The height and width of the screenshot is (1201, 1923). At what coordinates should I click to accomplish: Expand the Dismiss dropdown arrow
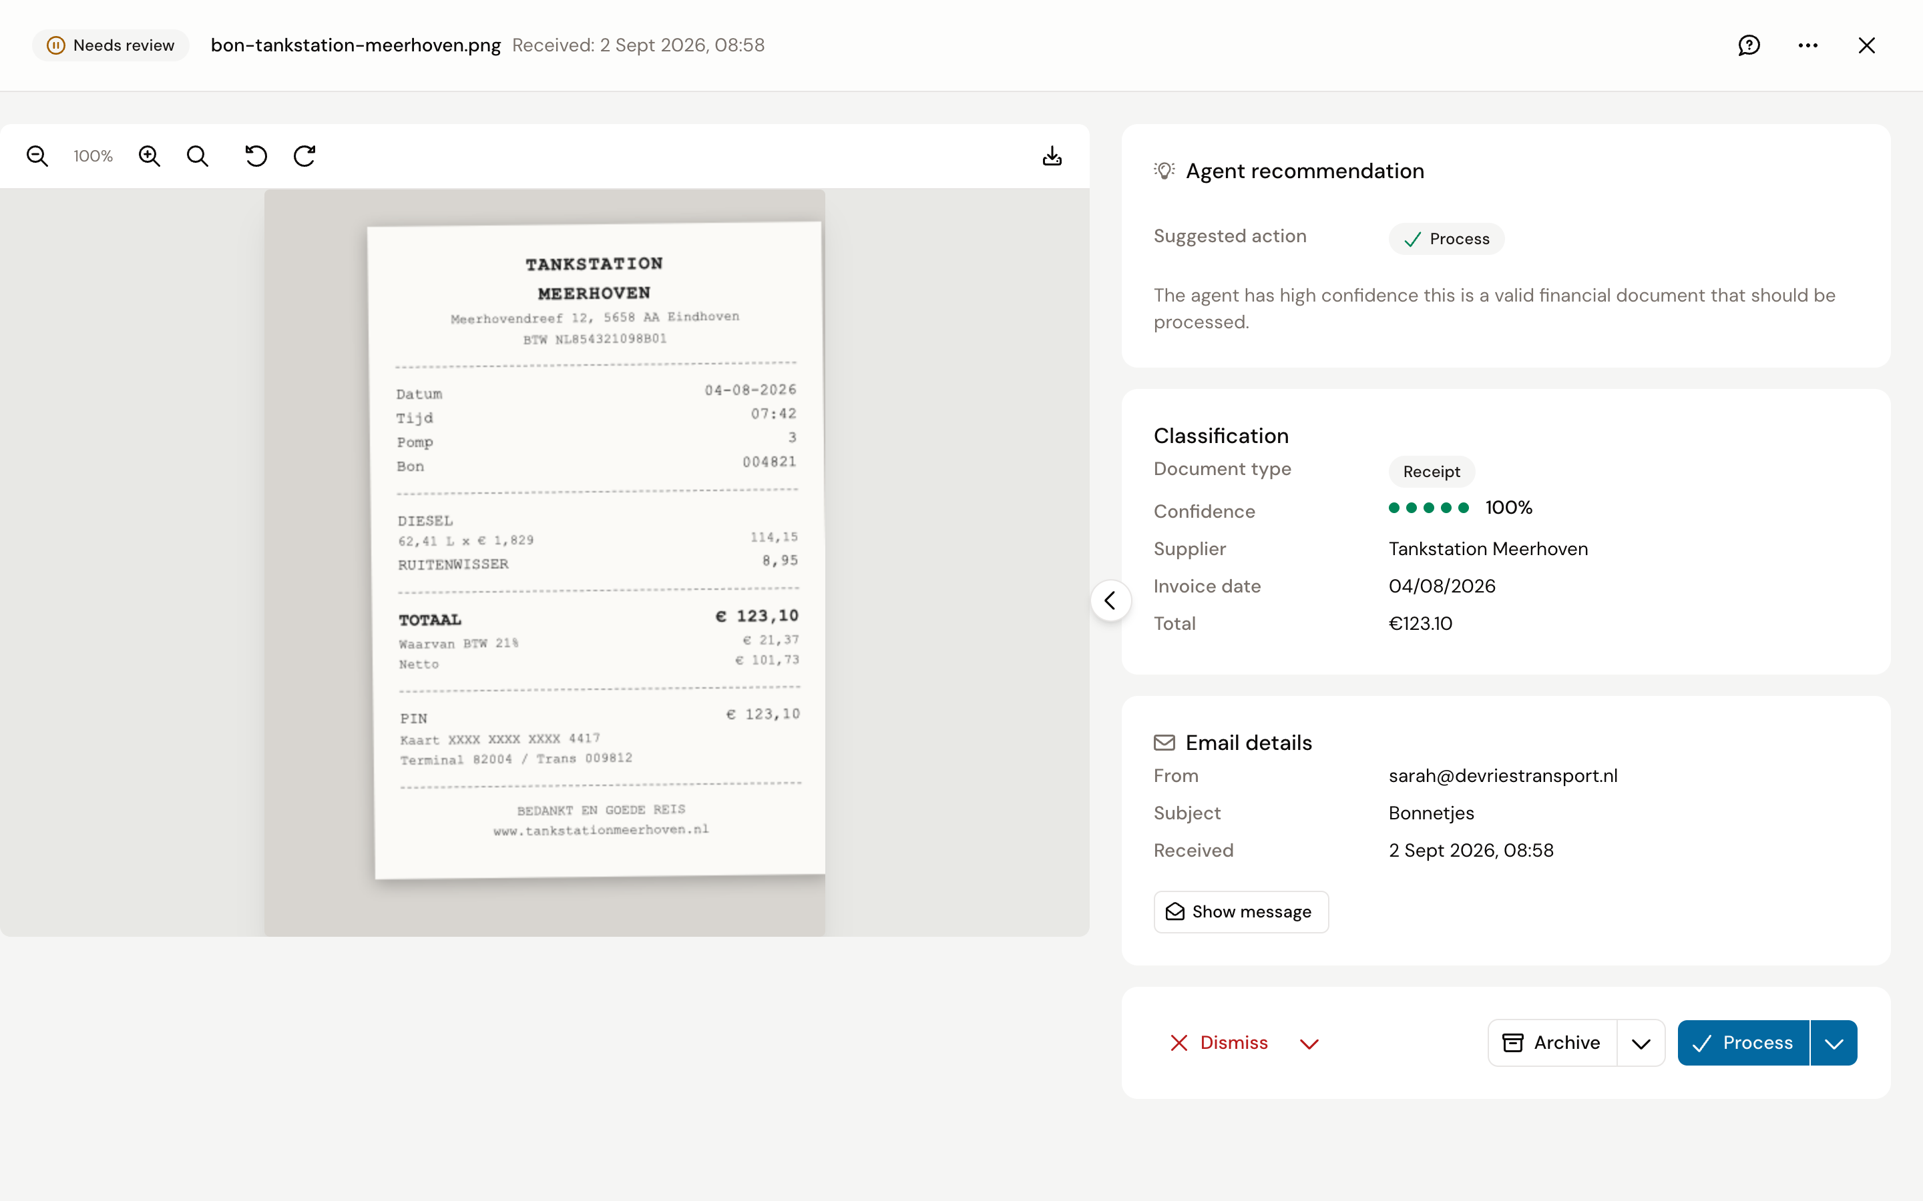pos(1309,1044)
